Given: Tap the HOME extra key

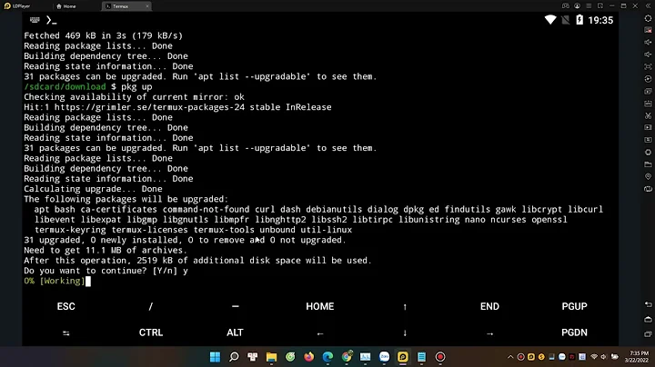Looking at the screenshot, I should [x=320, y=306].
